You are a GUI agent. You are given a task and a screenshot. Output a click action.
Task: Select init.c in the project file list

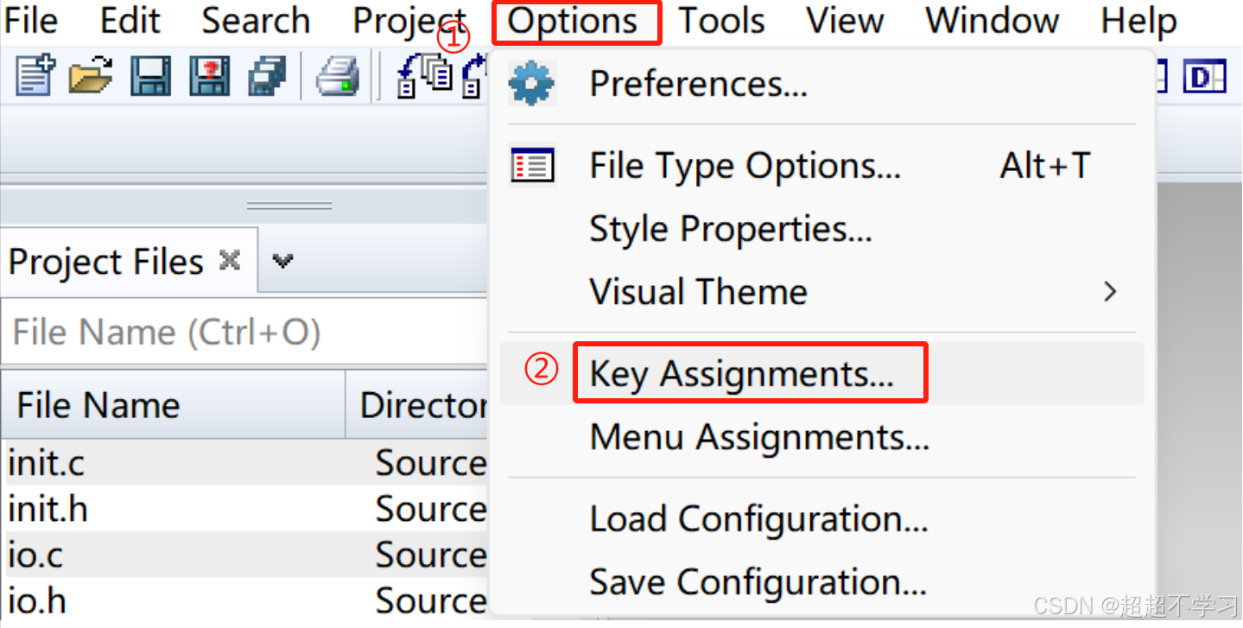tap(47, 464)
